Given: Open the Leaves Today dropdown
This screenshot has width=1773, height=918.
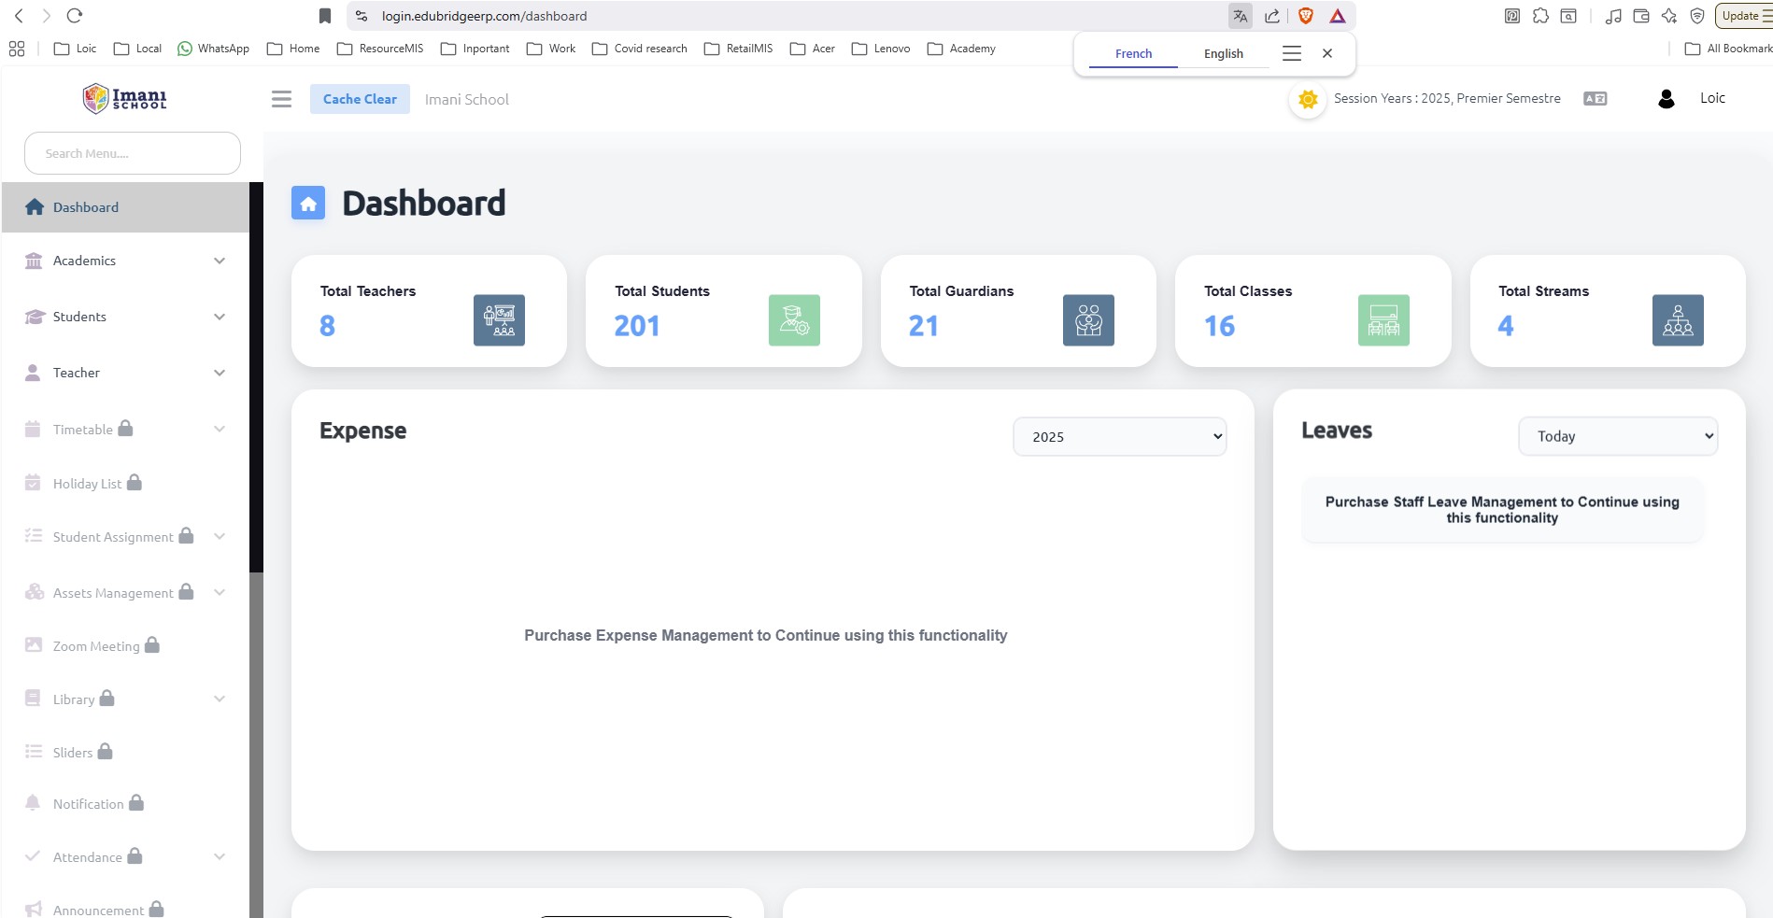Looking at the screenshot, I should point(1617,436).
